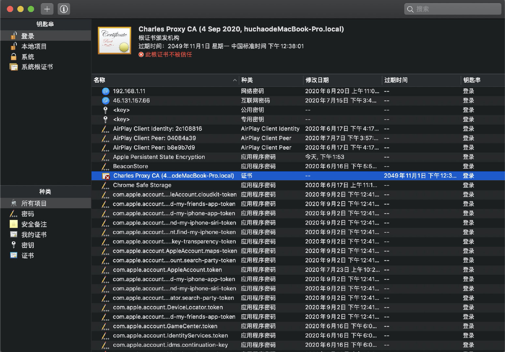
Task: Click the Certificate Root thumbnail at top
Action: (114, 40)
